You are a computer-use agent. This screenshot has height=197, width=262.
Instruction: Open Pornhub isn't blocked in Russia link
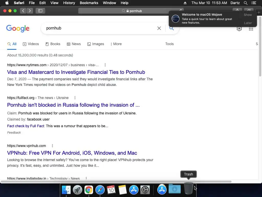click(x=73, y=105)
